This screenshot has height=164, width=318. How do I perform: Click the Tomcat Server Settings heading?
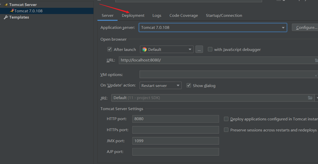[122, 109]
